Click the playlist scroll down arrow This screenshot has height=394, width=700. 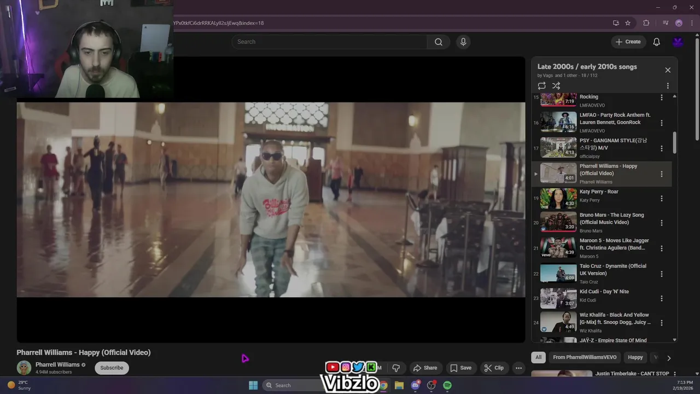coord(674,340)
